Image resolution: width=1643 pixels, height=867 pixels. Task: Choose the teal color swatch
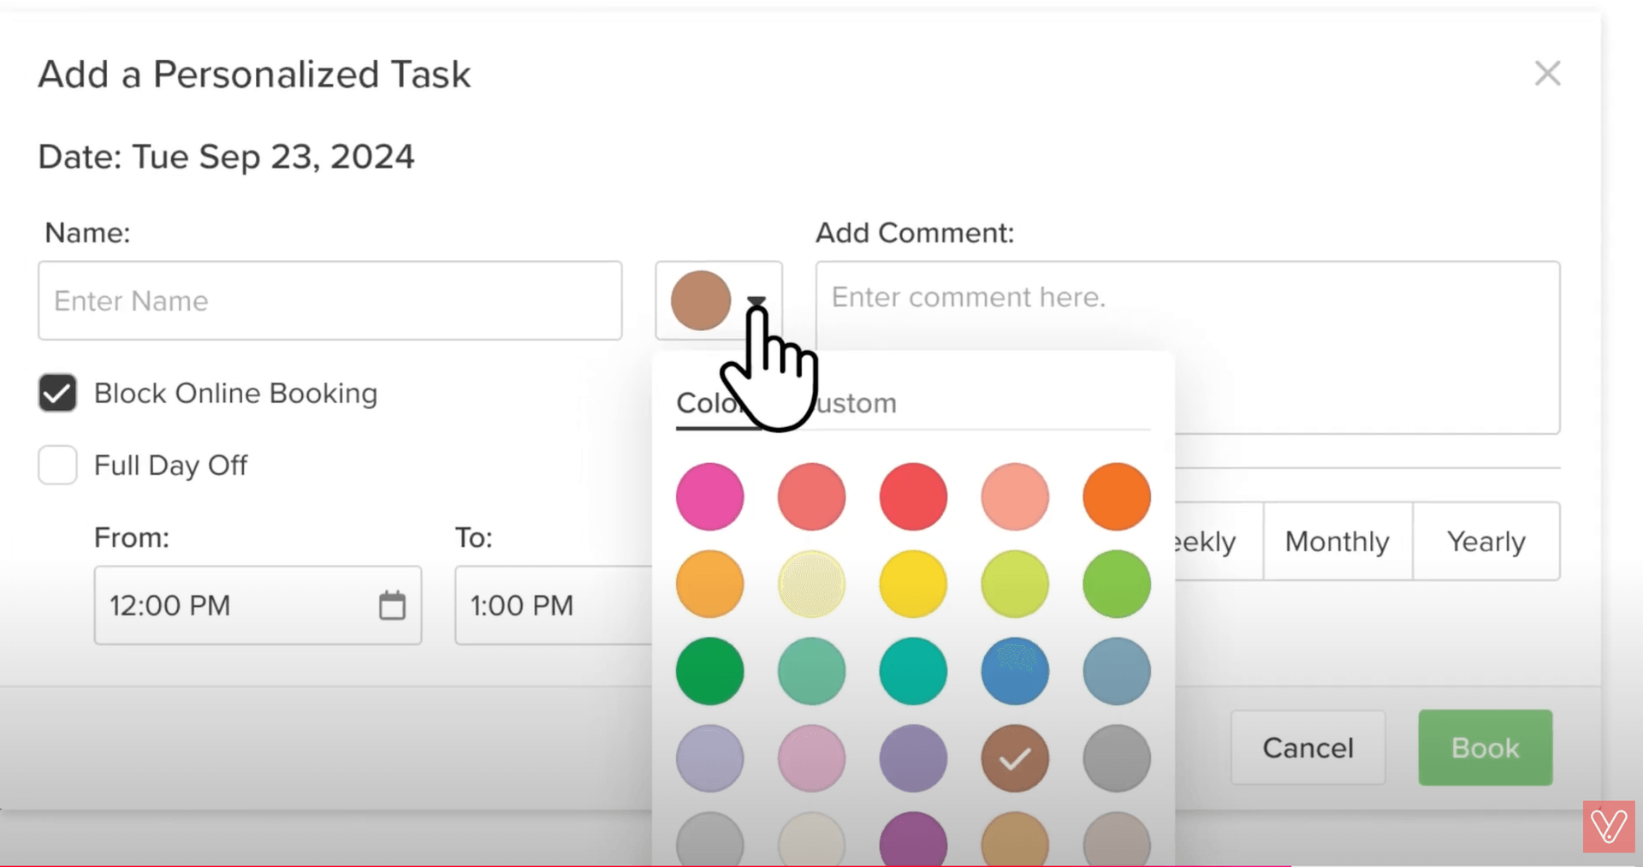[x=913, y=671]
